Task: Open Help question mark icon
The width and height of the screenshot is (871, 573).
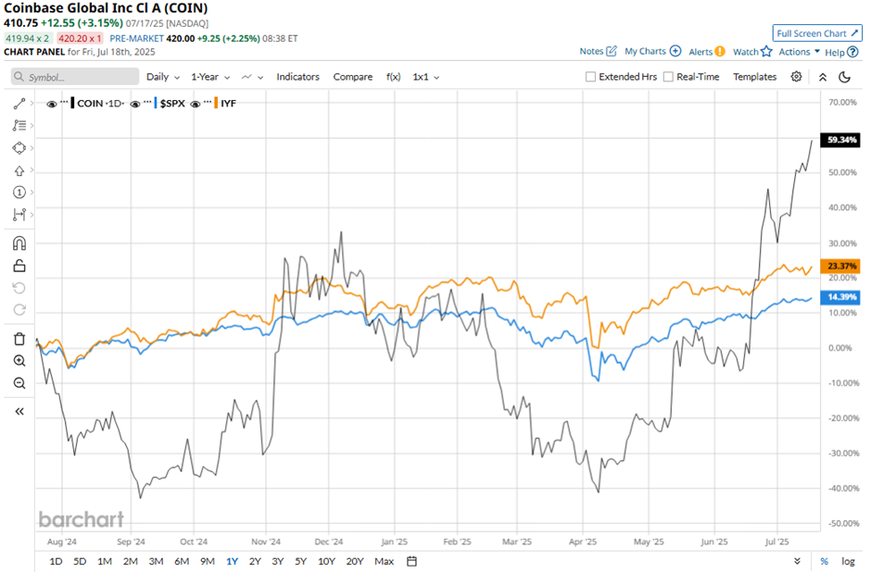Action: click(852, 52)
